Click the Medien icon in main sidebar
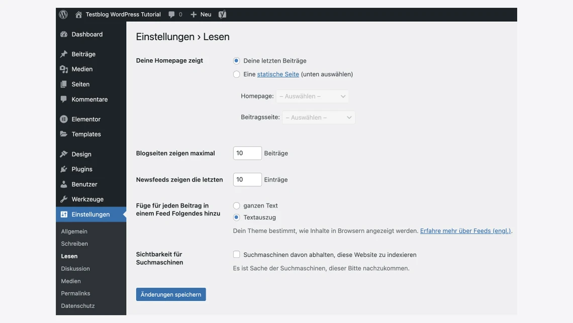The width and height of the screenshot is (573, 323). click(64, 69)
